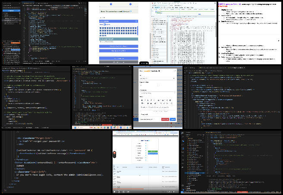Play the video in the bottom player
The width and height of the screenshot is (283, 195).
(x=114, y=192)
